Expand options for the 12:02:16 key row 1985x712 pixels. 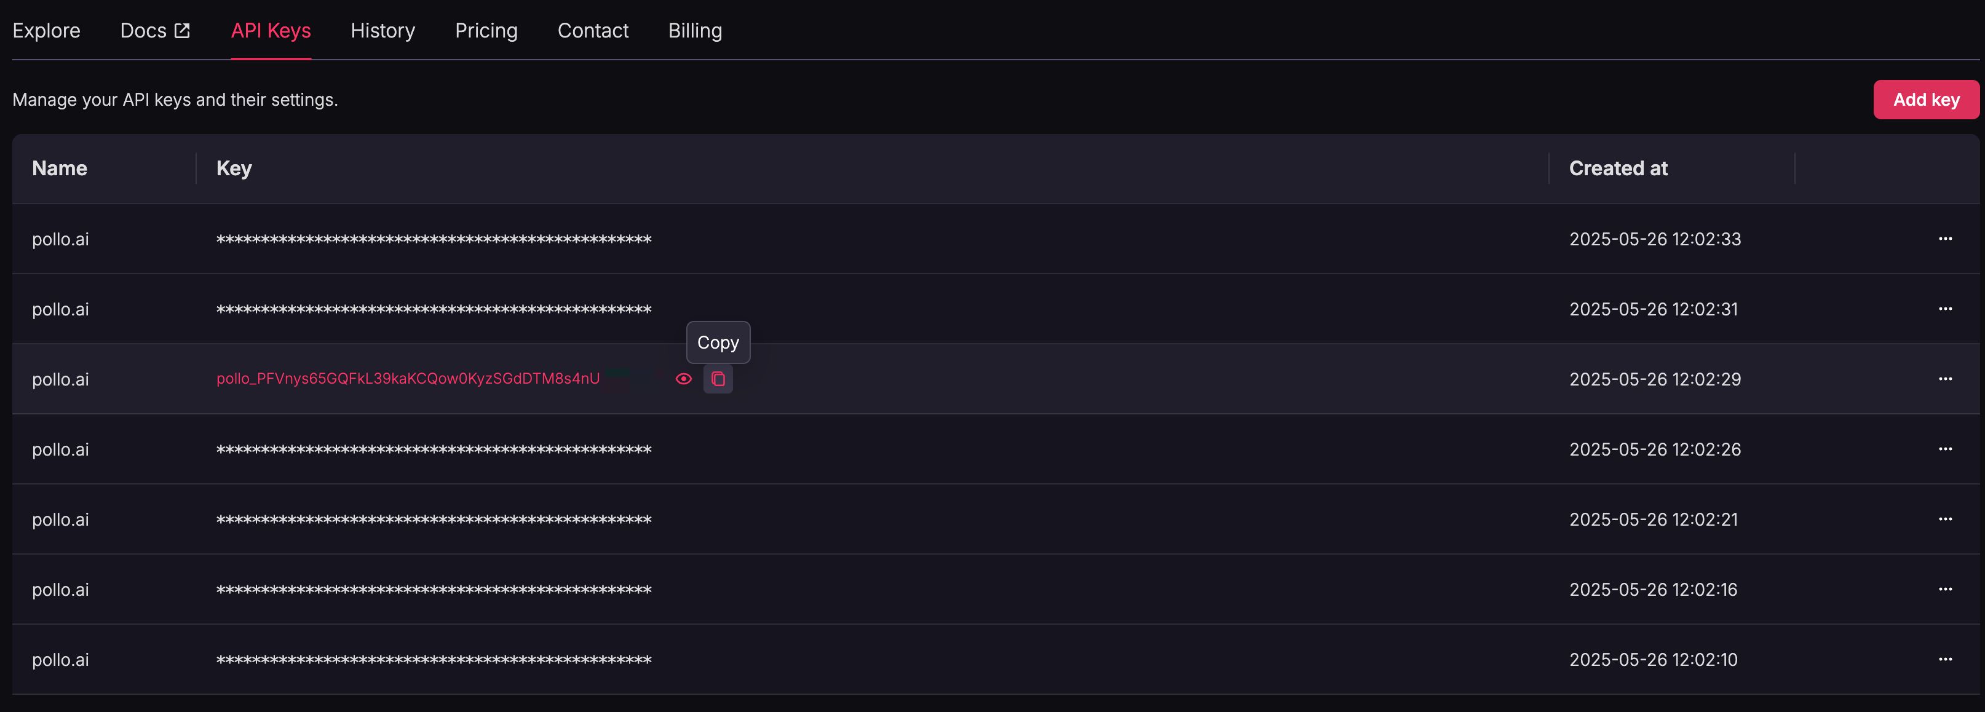[x=1945, y=590]
